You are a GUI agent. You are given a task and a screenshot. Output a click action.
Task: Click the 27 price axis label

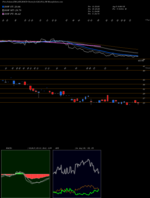tap(144, 98)
